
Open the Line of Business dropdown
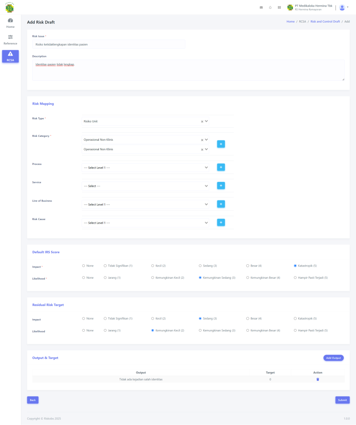pyautogui.click(x=145, y=204)
